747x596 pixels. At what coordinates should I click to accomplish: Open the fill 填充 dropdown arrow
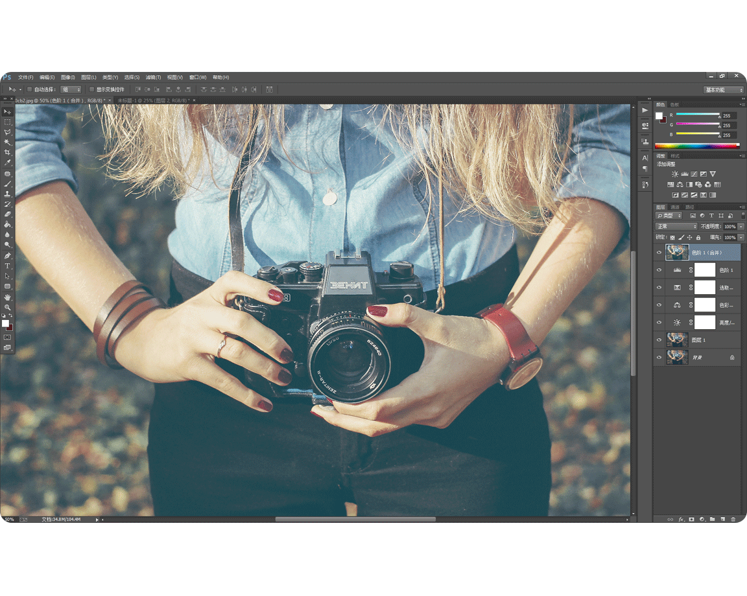[x=741, y=237]
